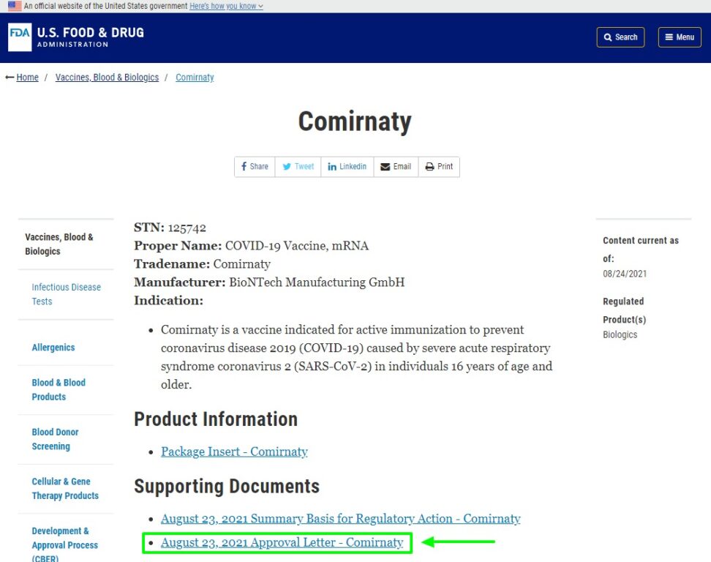711x562 pixels.
Task: Click the Product Information heading
Action: tap(216, 419)
